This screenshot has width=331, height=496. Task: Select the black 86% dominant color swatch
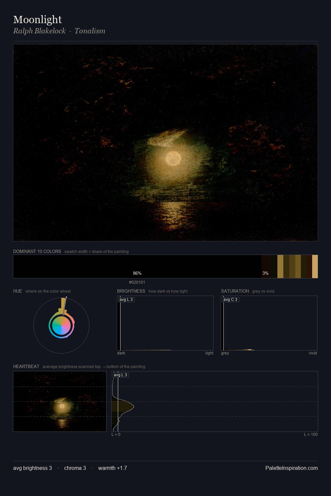tap(137, 267)
